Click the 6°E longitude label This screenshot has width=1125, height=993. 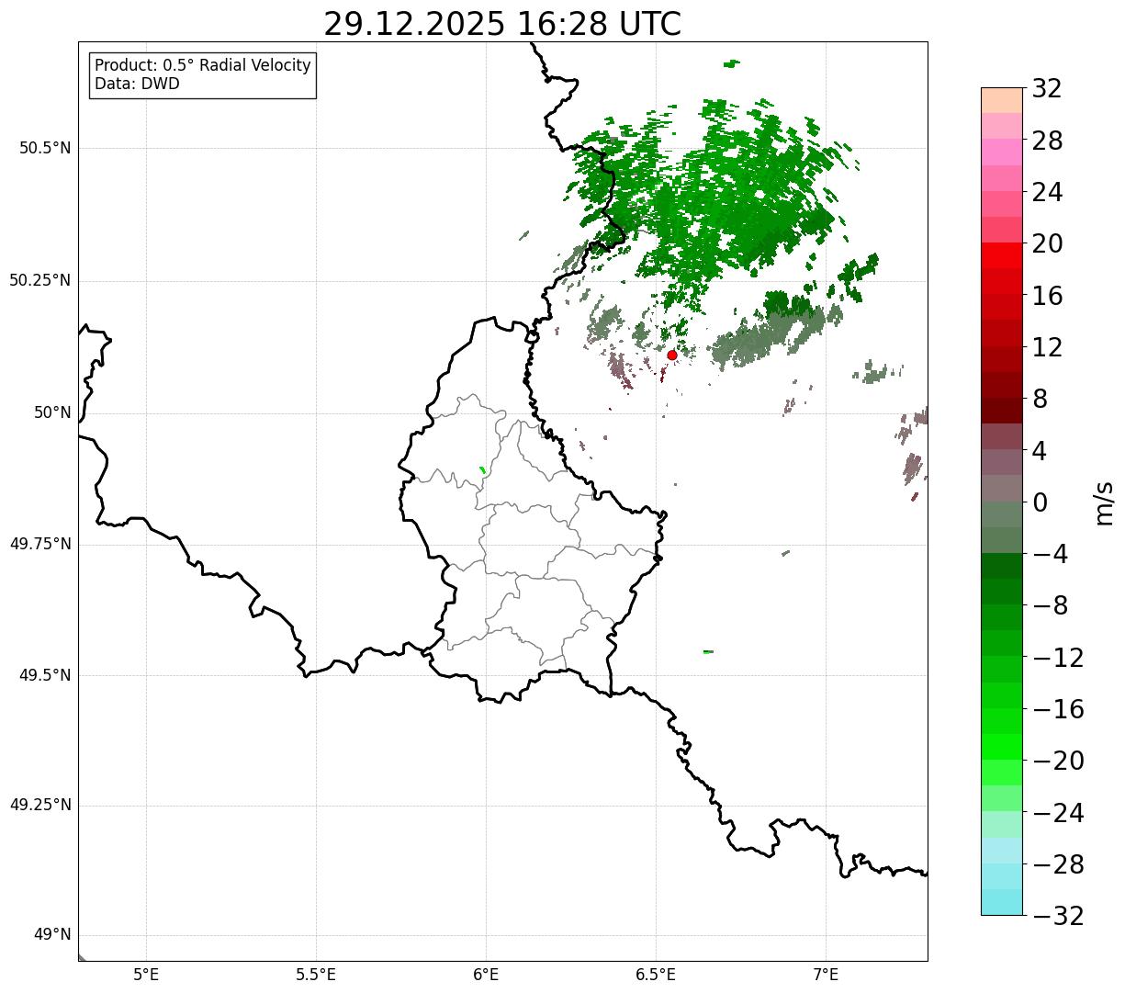(486, 974)
